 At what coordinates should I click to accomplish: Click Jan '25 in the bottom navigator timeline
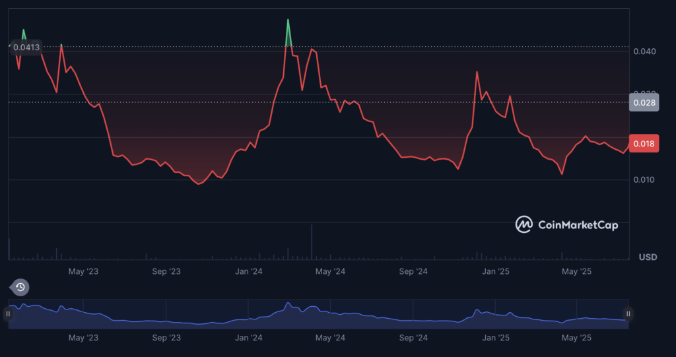[495, 338]
